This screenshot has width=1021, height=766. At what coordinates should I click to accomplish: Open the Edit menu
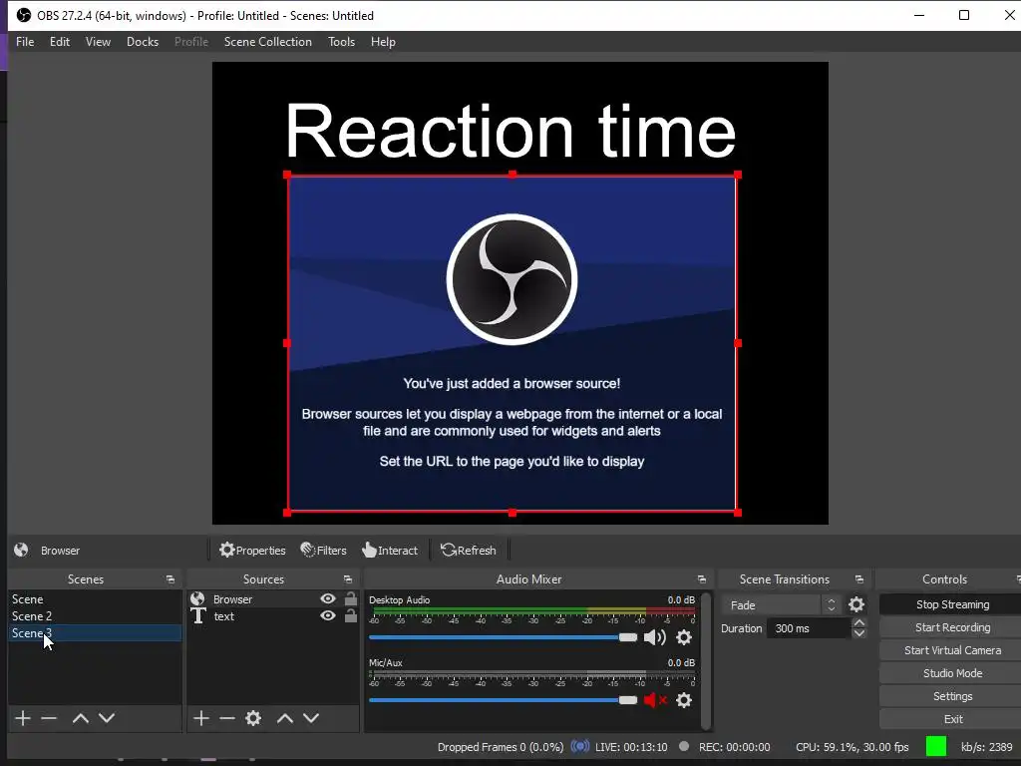pyautogui.click(x=59, y=42)
